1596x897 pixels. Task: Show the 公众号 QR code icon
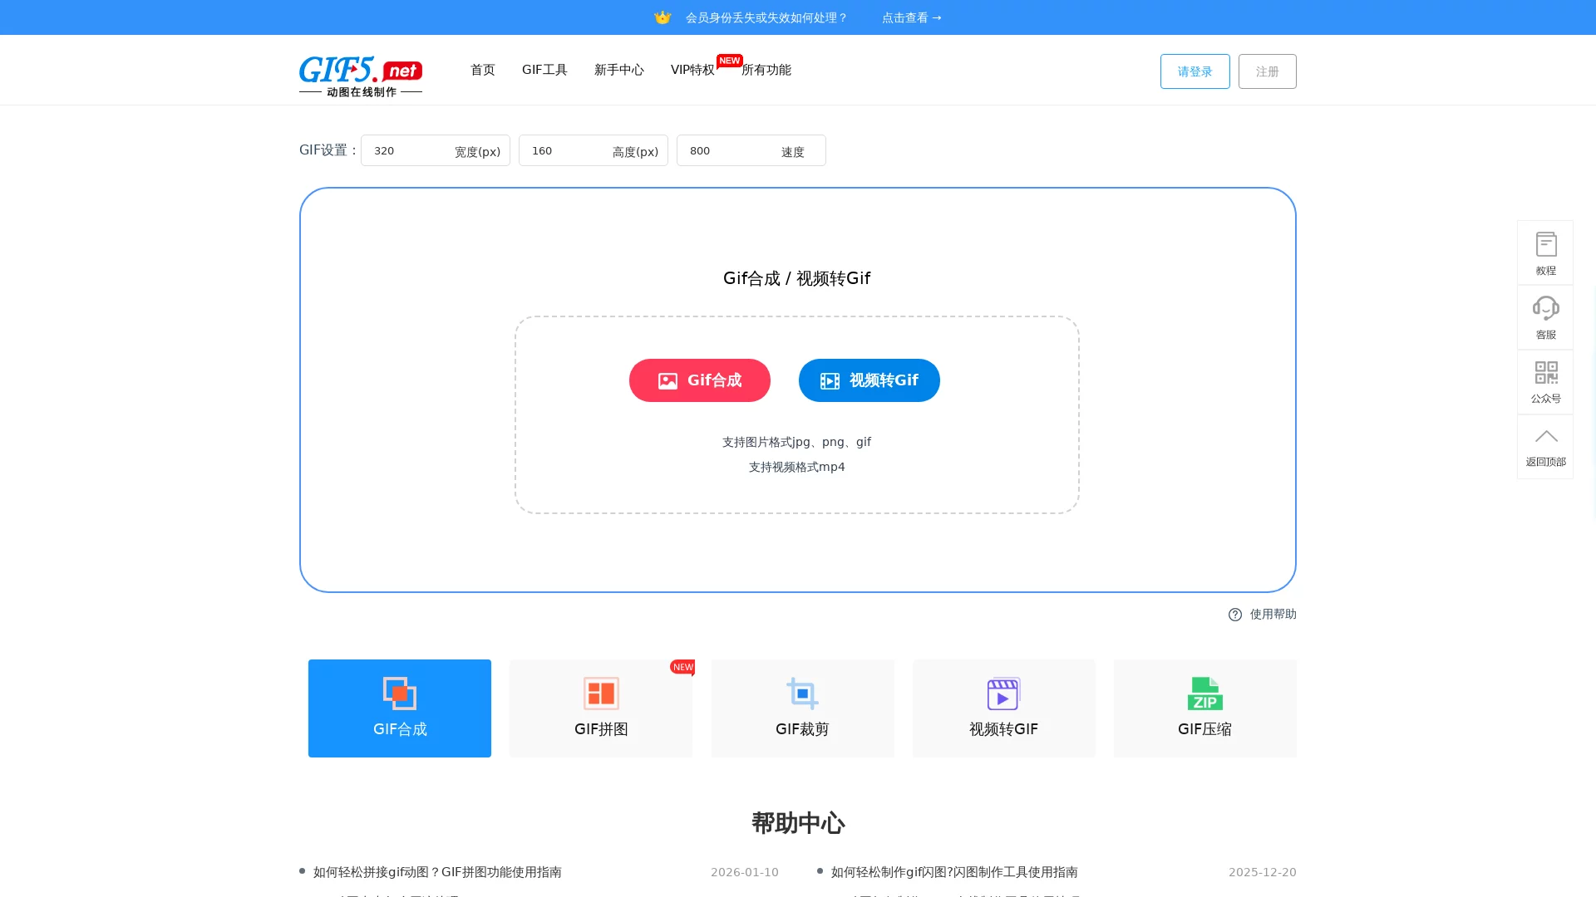pos(1545,381)
